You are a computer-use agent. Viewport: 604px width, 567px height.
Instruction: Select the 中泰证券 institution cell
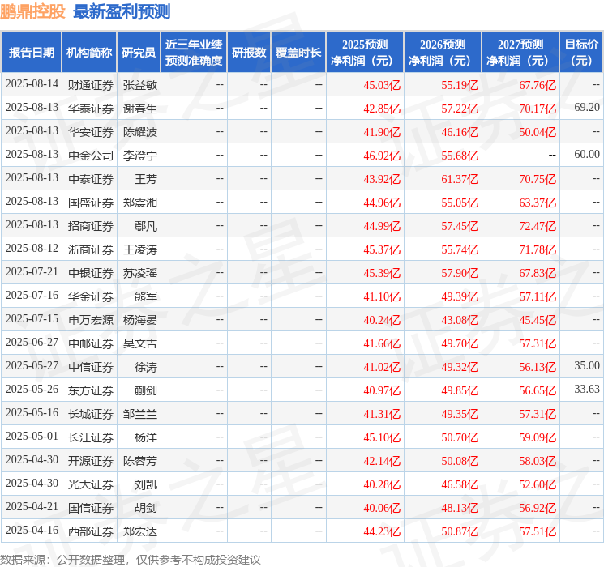point(91,179)
